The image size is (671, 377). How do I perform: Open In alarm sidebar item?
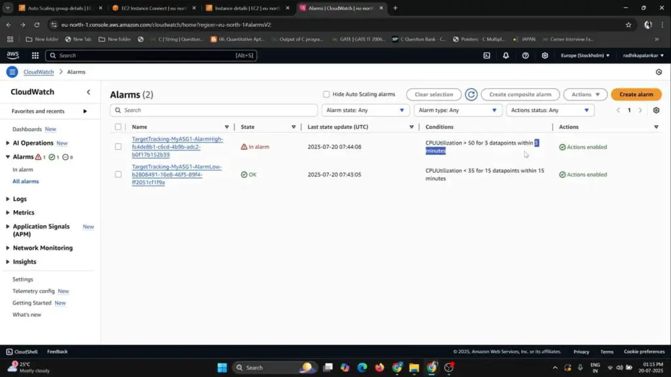coord(23,170)
